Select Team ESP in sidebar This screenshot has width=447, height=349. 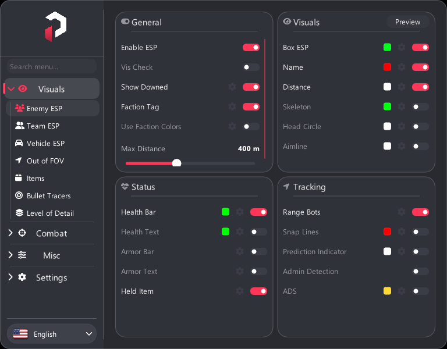coord(52,126)
